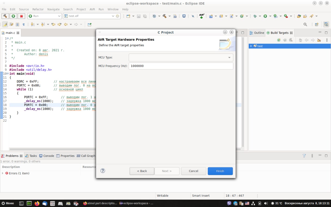Expand the Errors (1 item) group
Image resolution: width=331 pixels, height=207 pixels.
[x=3, y=173]
